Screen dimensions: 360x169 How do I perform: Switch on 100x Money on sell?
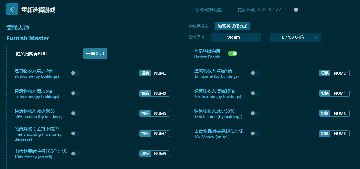(75, 154)
